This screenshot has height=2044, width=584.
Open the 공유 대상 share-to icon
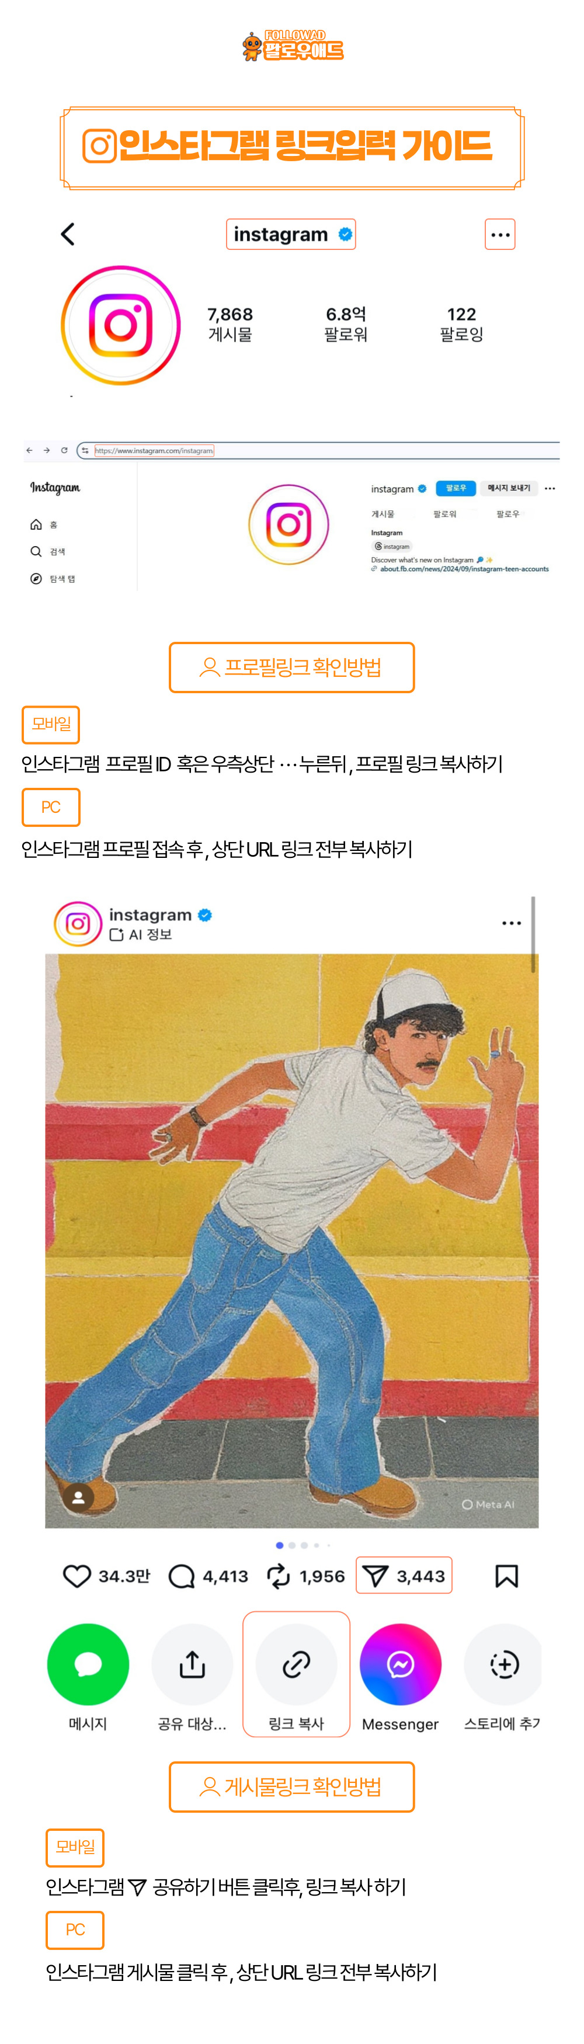pyautogui.click(x=192, y=1664)
